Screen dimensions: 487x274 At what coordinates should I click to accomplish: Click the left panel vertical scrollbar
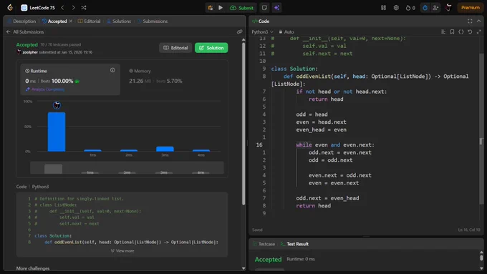[x=243, y=124]
